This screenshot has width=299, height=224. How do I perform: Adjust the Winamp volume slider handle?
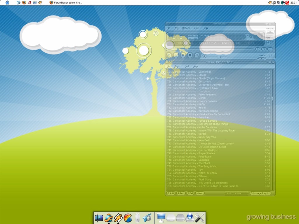219,57
